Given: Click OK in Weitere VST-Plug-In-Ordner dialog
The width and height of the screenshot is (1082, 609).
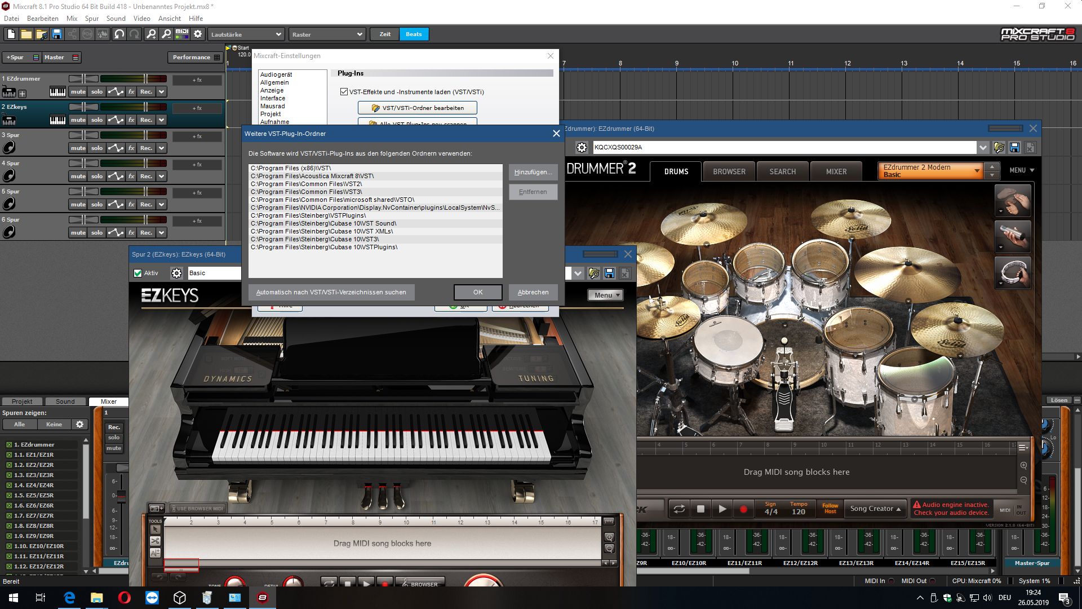Looking at the screenshot, I should click(x=478, y=293).
